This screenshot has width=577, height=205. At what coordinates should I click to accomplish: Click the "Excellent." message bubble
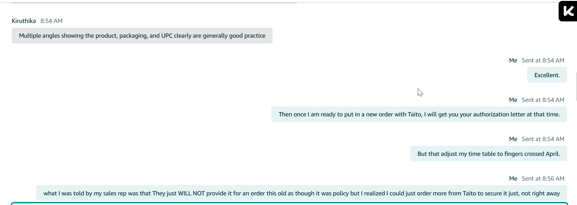(x=547, y=75)
